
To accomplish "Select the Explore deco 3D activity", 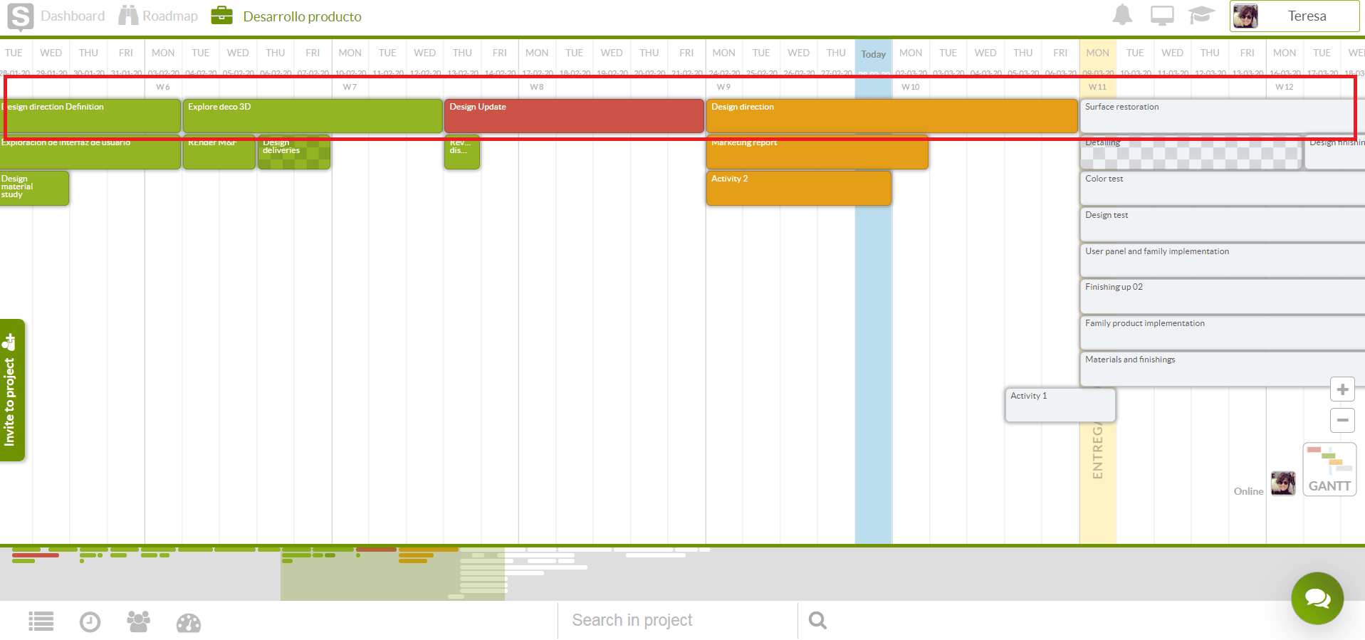I will click(x=313, y=115).
